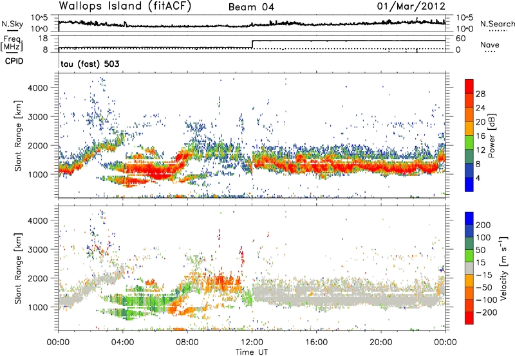This screenshot has width=515, height=356.
Task: Click the power color bar value '28'
Action: (480, 94)
